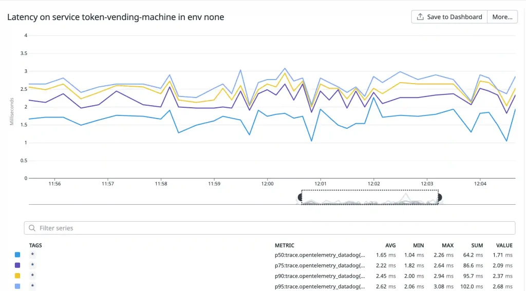The image size is (526, 291).
Task: Click the mini overview timeline selection area
Action: pos(370,198)
